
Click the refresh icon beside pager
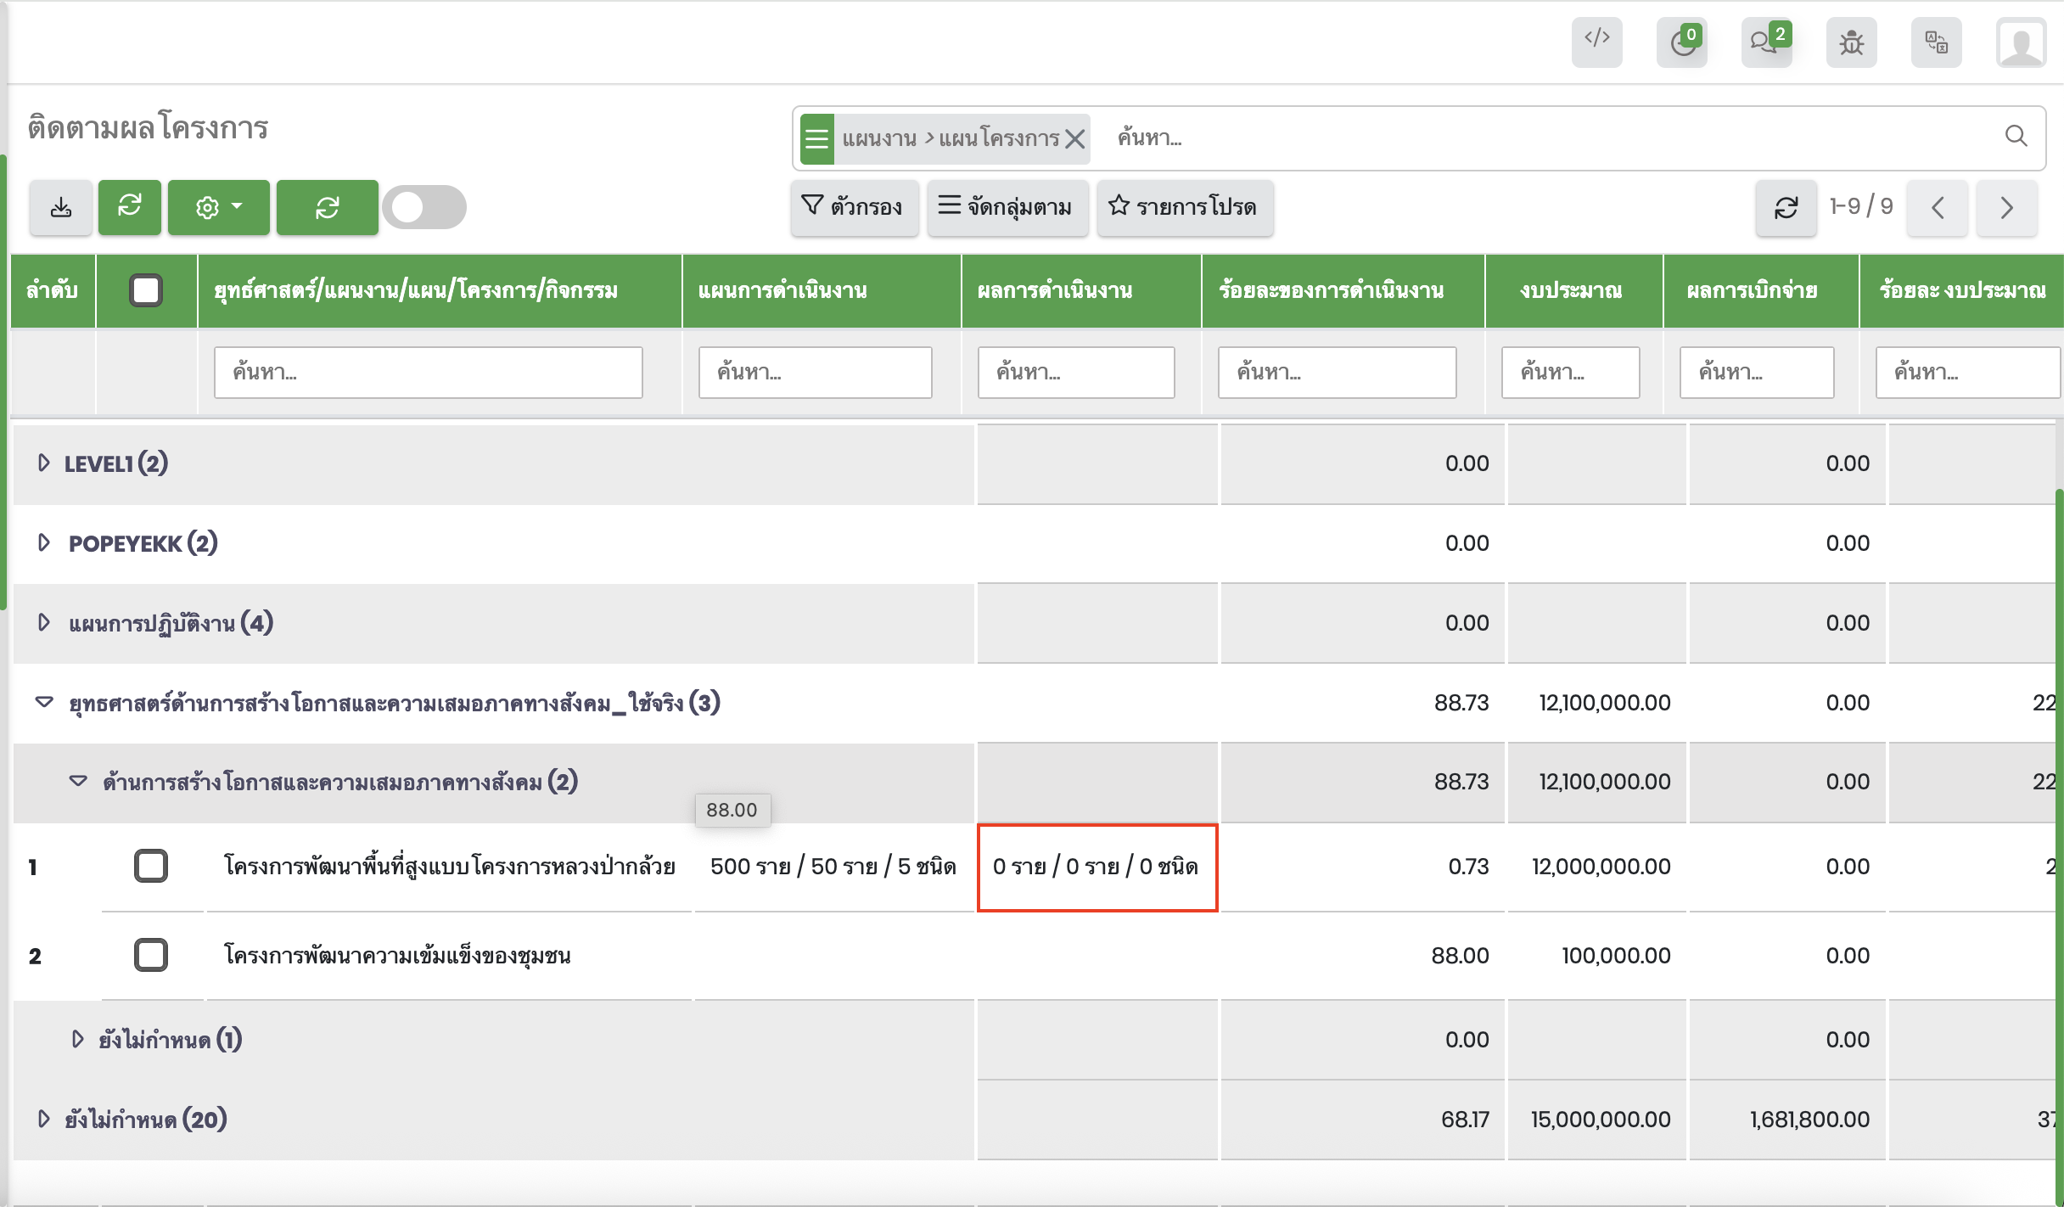click(x=1786, y=207)
